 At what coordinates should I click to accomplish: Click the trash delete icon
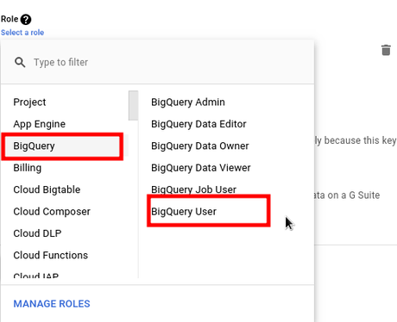pyautogui.click(x=386, y=50)
